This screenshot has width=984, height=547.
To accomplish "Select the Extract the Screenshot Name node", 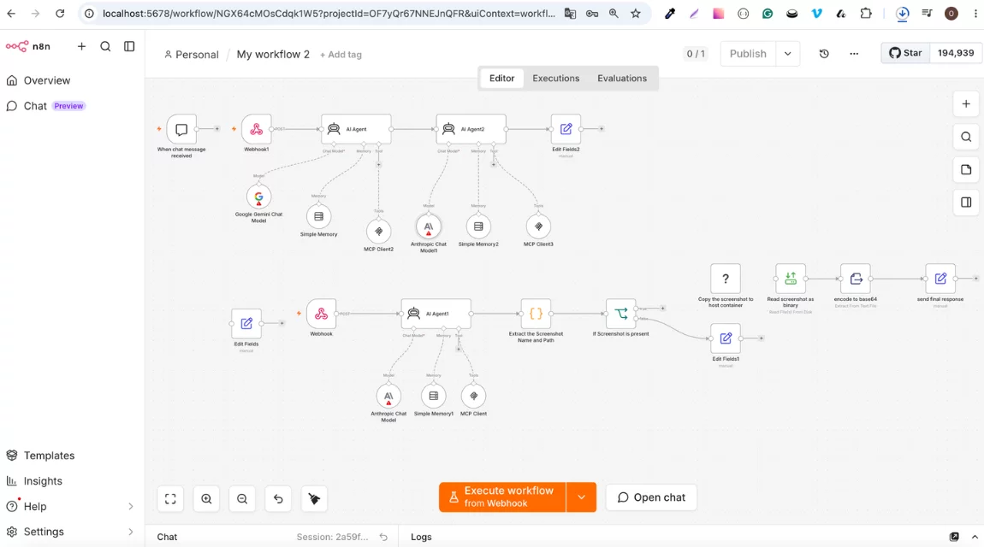I will [x=536, y=314].
